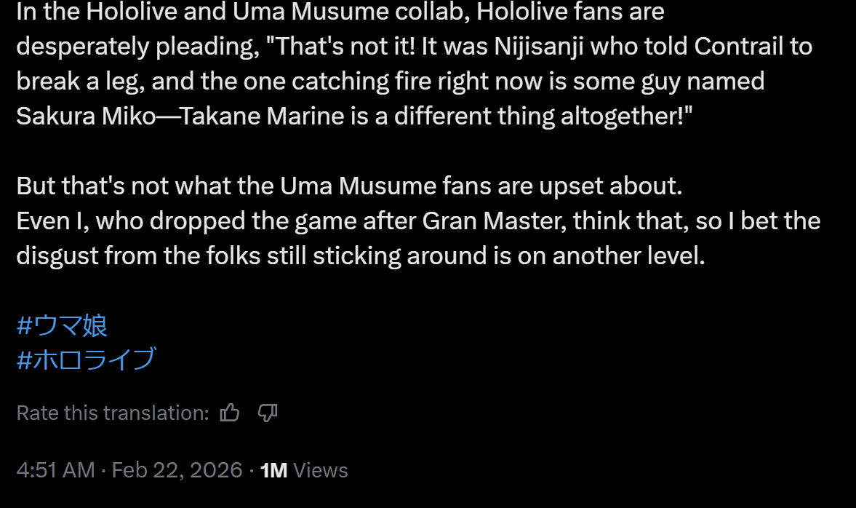Click the line starting "Even I, who dropped"

418,221
